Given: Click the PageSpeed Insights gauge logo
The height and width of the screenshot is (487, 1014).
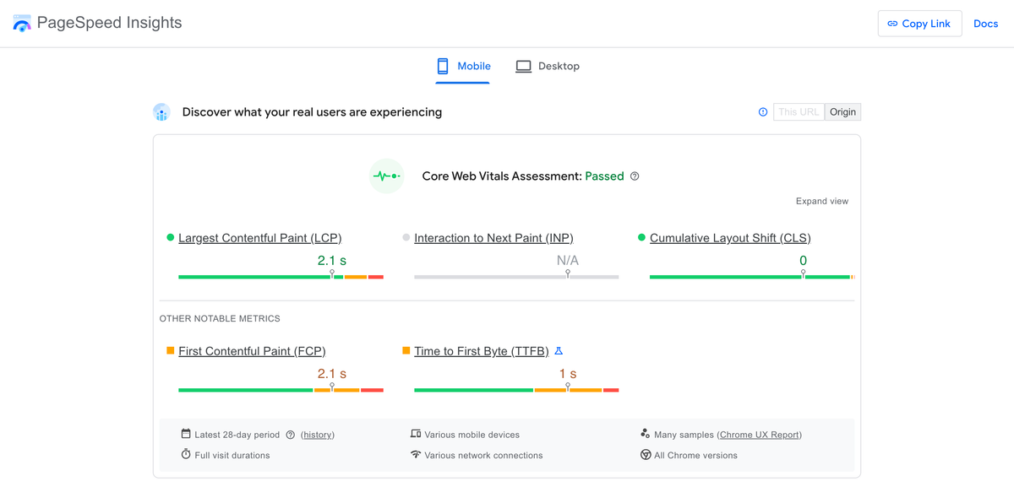Looking at the screenshot, I should 21,23.
